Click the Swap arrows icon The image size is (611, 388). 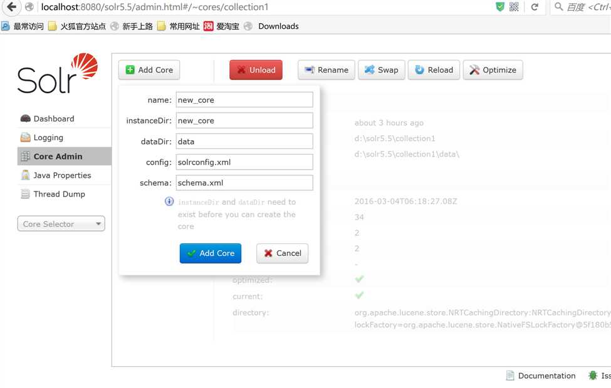click(369, 69)
